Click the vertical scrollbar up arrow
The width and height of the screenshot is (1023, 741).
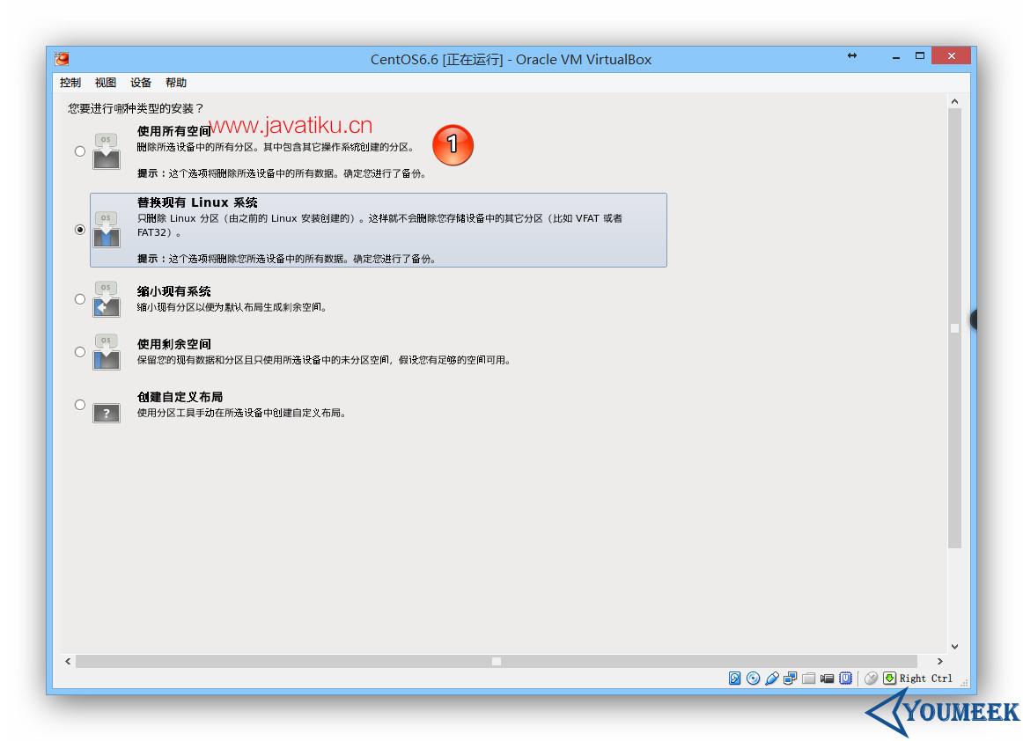(954, 102)
